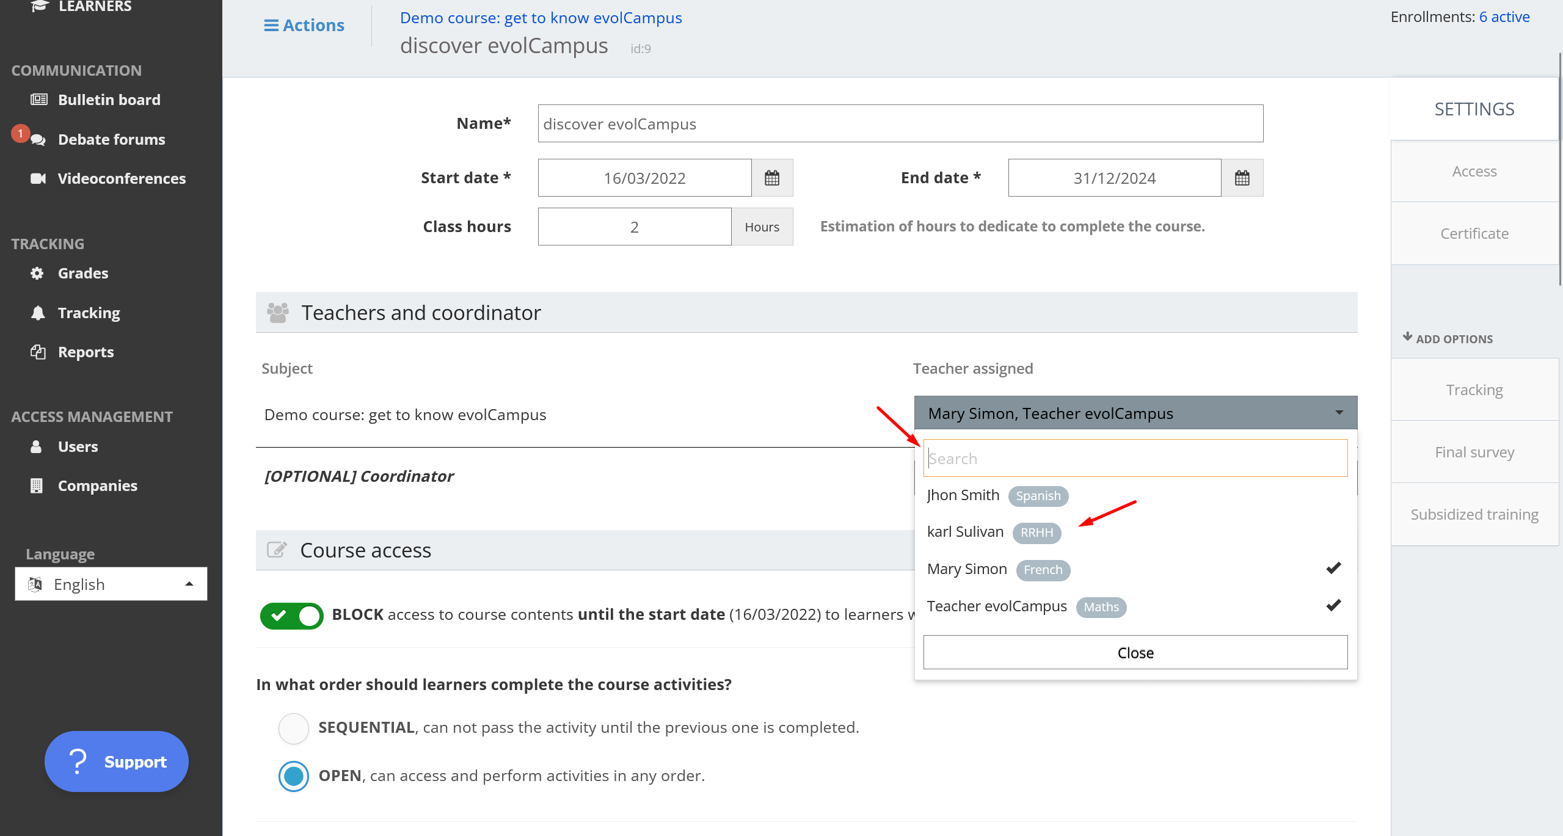The height and width of the screenshot is (836, 1563).
Task: Open the End date calendar picker
Action: (1242, 178)
